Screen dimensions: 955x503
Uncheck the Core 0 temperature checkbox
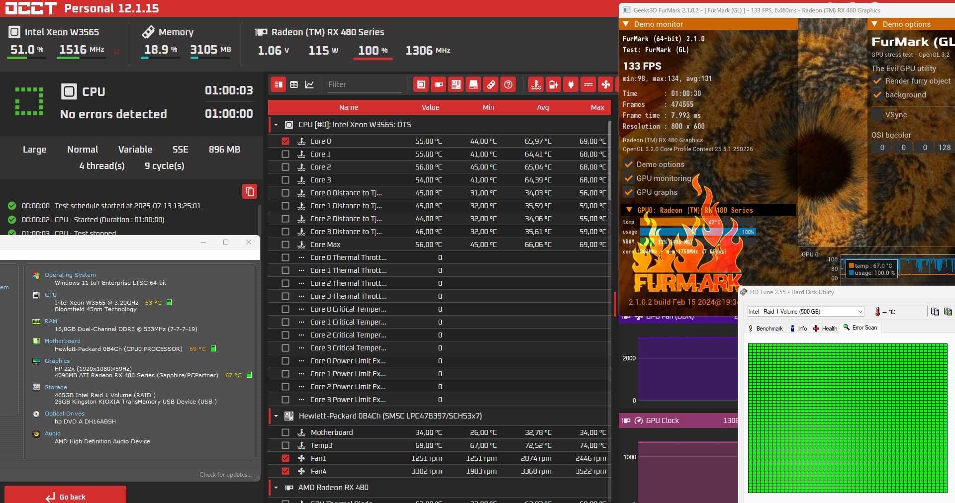(286, 141)
